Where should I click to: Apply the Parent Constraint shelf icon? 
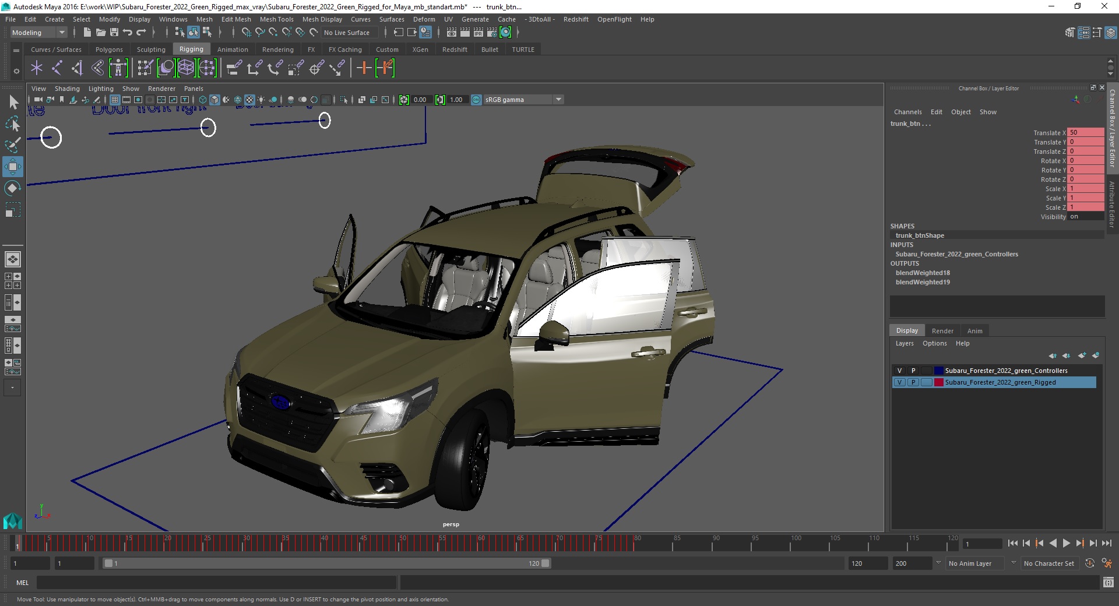(234, 68)
